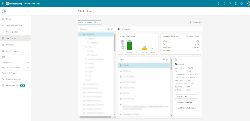Screen dimensions: 250x121
Task: Click the Excluded bar in chart
Action: (x=152, y=50)
